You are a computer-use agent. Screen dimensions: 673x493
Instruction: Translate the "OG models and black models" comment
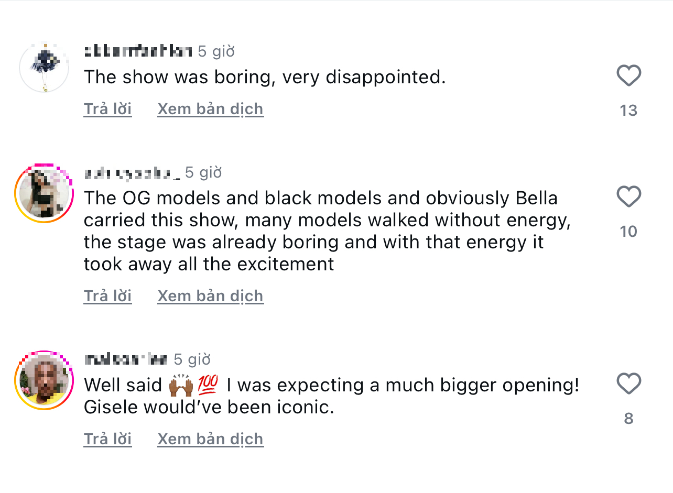coord(210,296)
